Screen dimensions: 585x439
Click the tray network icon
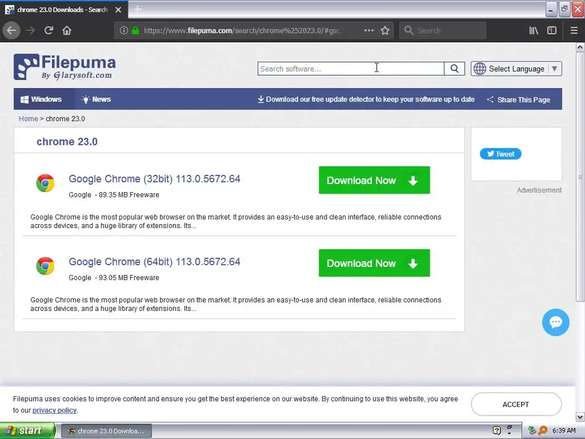click(532, 430)
